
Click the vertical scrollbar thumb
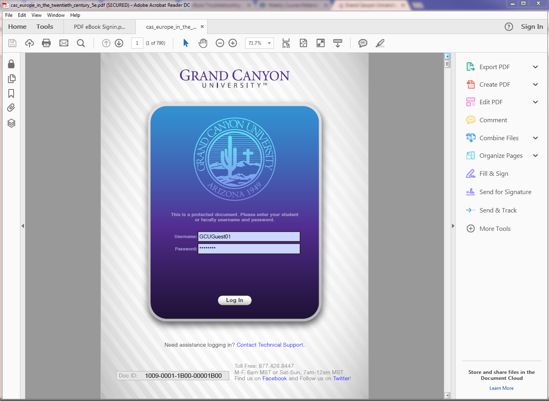(x=448, y=64)
